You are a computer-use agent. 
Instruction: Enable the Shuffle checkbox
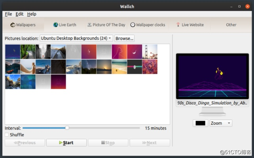7,135
